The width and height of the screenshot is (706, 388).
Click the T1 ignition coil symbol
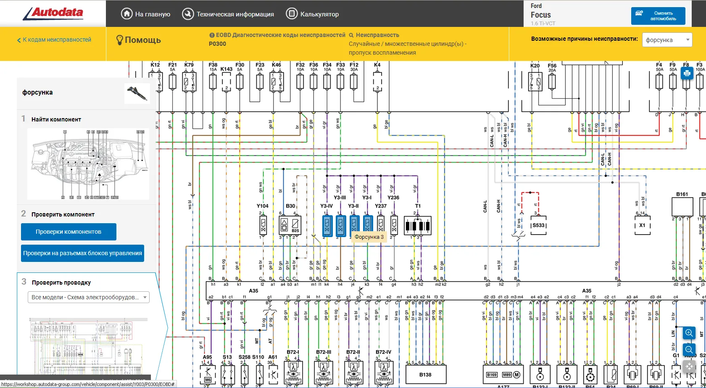(x=417, y=226)
